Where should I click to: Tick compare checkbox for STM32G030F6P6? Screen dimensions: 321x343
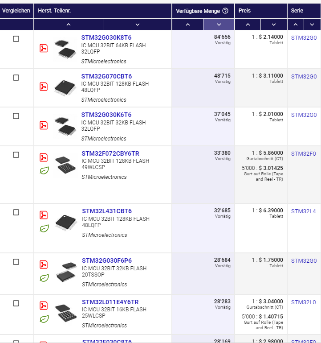(16, 262)
